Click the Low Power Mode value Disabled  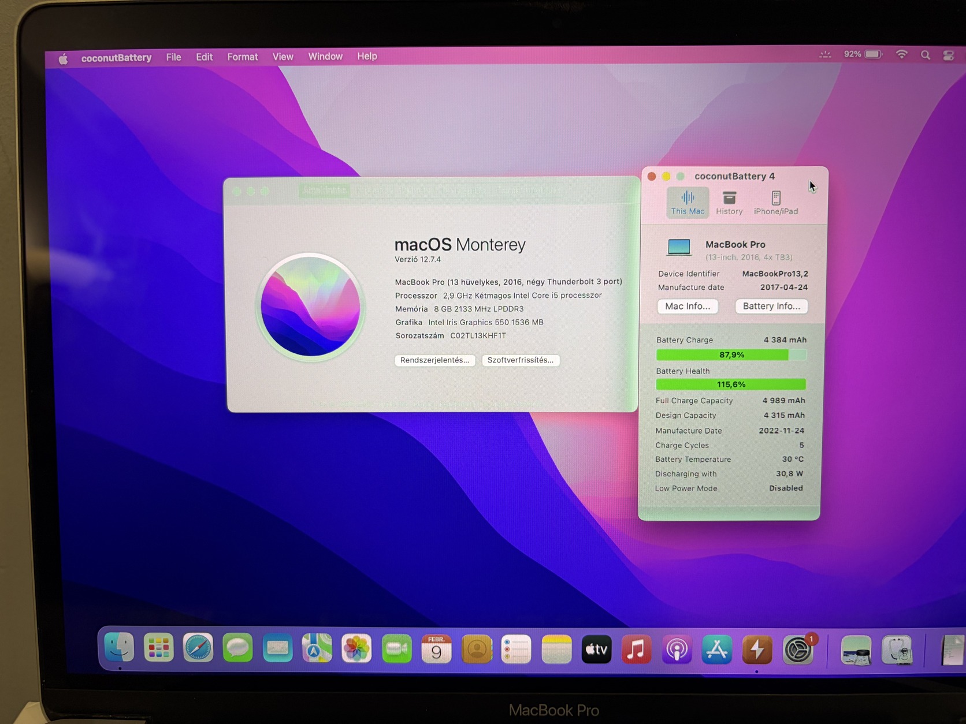click(x=786, y=488)
